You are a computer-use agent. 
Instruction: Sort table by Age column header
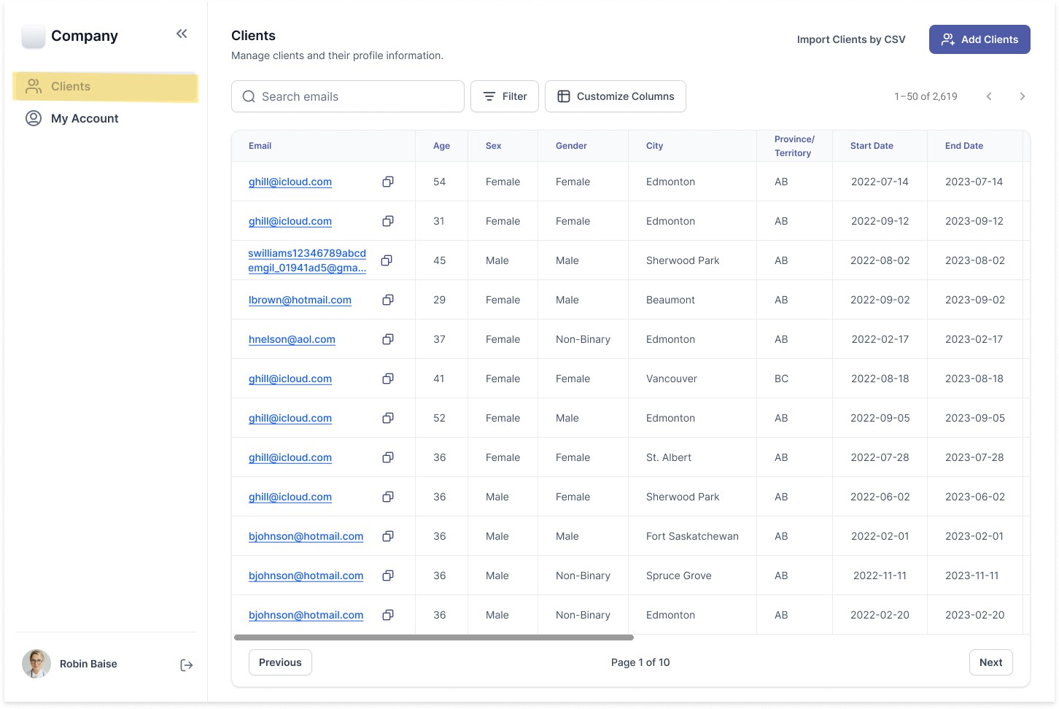(x=441, y=146)
